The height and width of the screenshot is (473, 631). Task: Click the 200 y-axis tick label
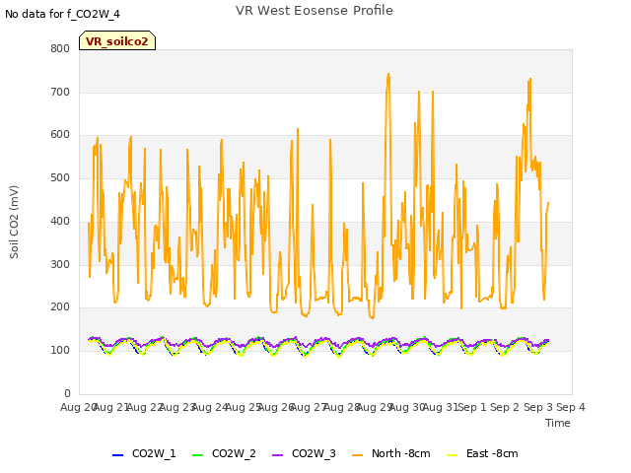coord(60,306)
